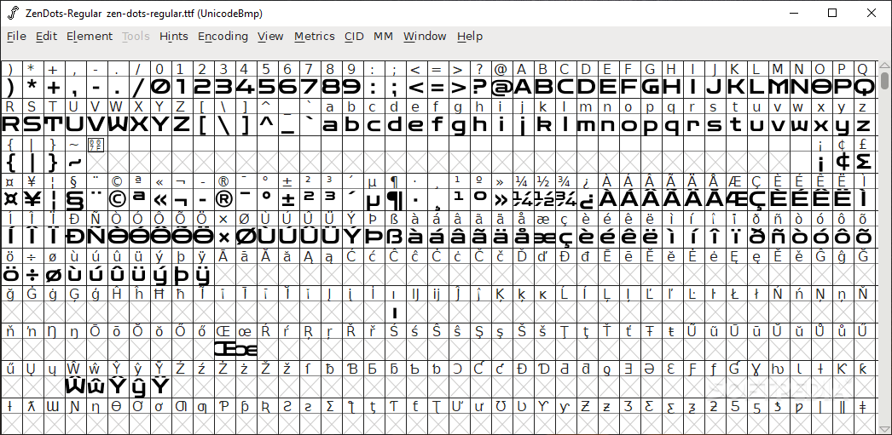Select the section sign § glyph cell
The image size is (892, 435).
74,199
